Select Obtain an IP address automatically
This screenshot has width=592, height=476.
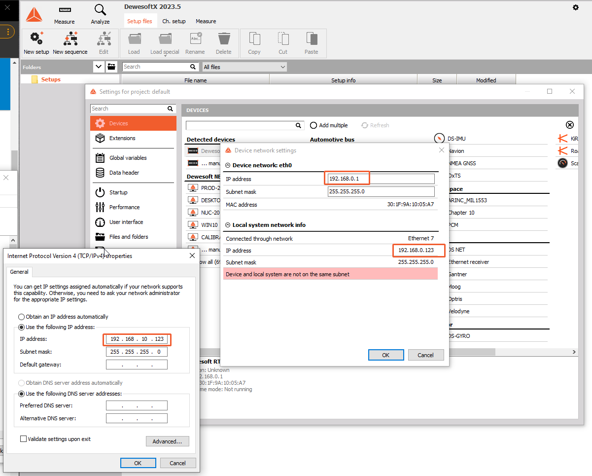pos(21,317)
